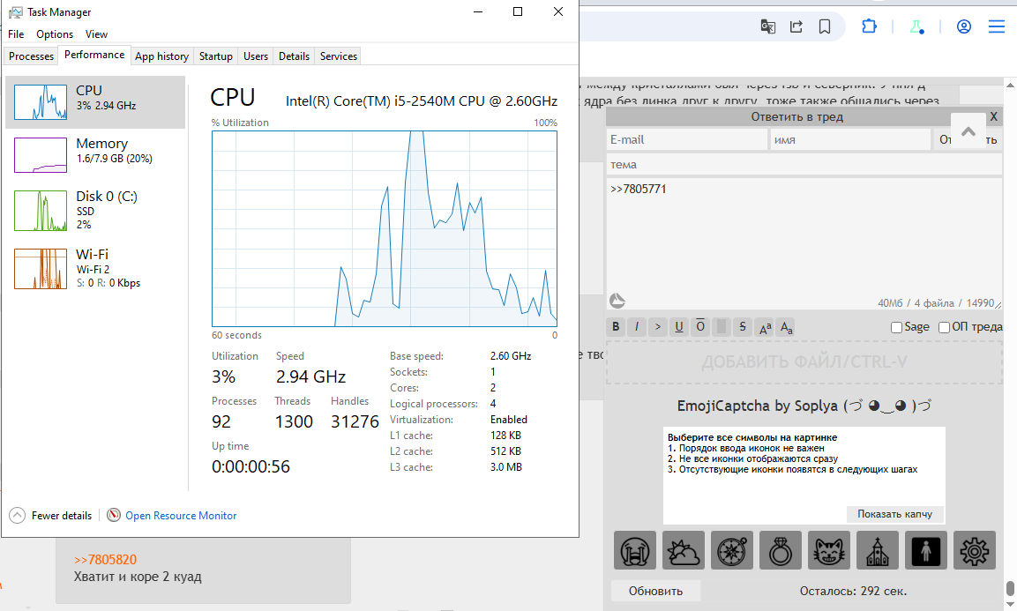Click the Обновить captcha button

[655, 591]
